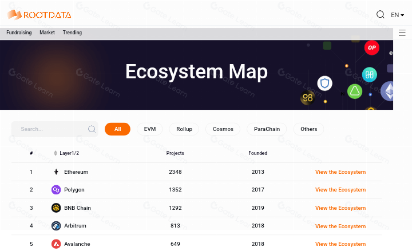Select the Rollup filter
The height and width of the screenshot is (251, 412).
click(x=184, y=129)
